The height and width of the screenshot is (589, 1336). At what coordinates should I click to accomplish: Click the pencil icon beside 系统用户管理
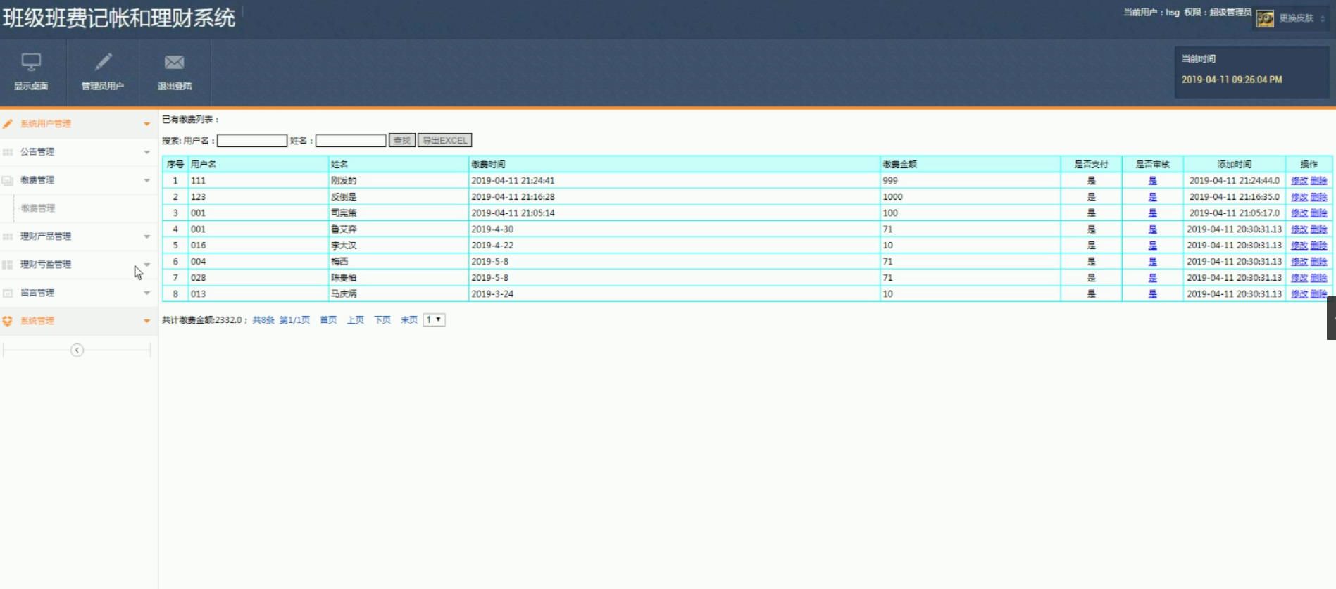click(x=8, y=124)
